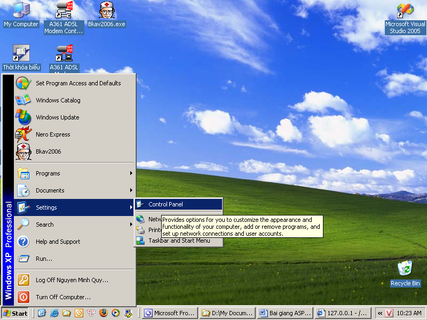The image size is (427, 320).
Task: Open the My Computer desktop icon
Action: 21,15
